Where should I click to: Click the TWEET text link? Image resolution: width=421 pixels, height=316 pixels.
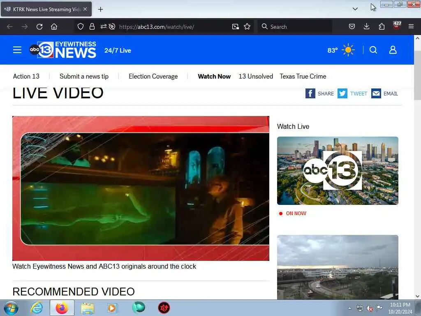tap(359, 94)
